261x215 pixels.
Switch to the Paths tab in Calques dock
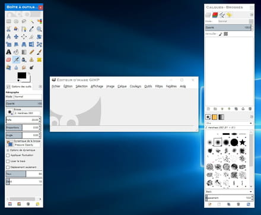(x=222, y=15)
